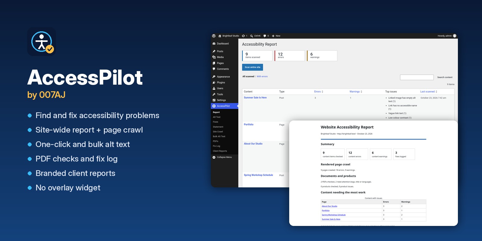Click the admin user avatar

pyautogui.click(x=455, y=36)
